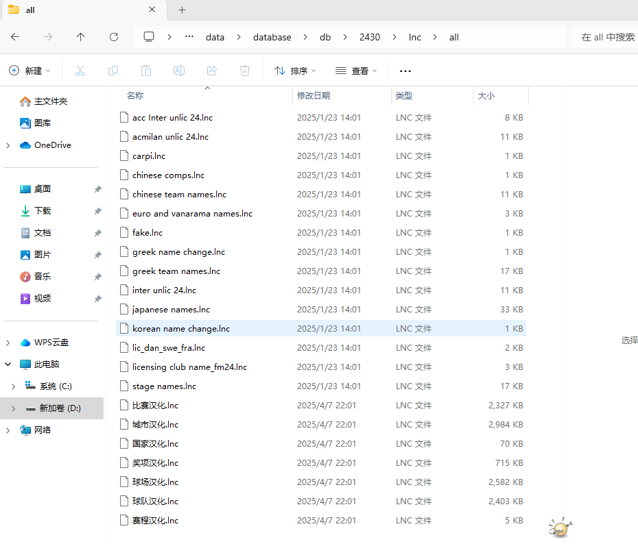Sort by 类型 (Type) column header

pos(404,96)
